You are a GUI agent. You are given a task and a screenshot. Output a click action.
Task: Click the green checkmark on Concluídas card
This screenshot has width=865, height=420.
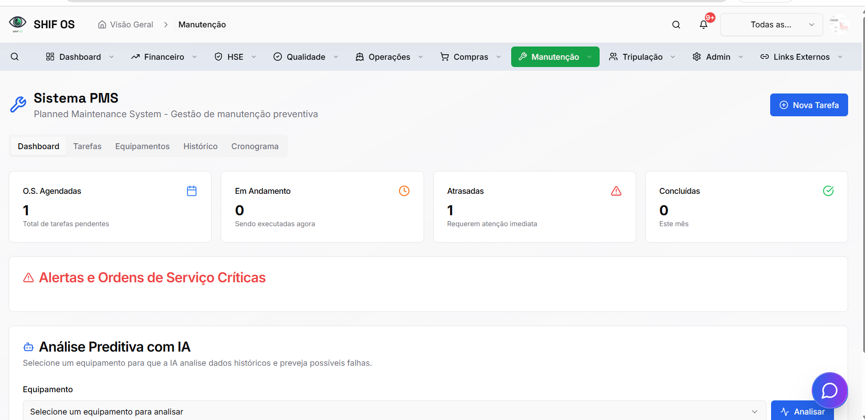pos(829,191)
